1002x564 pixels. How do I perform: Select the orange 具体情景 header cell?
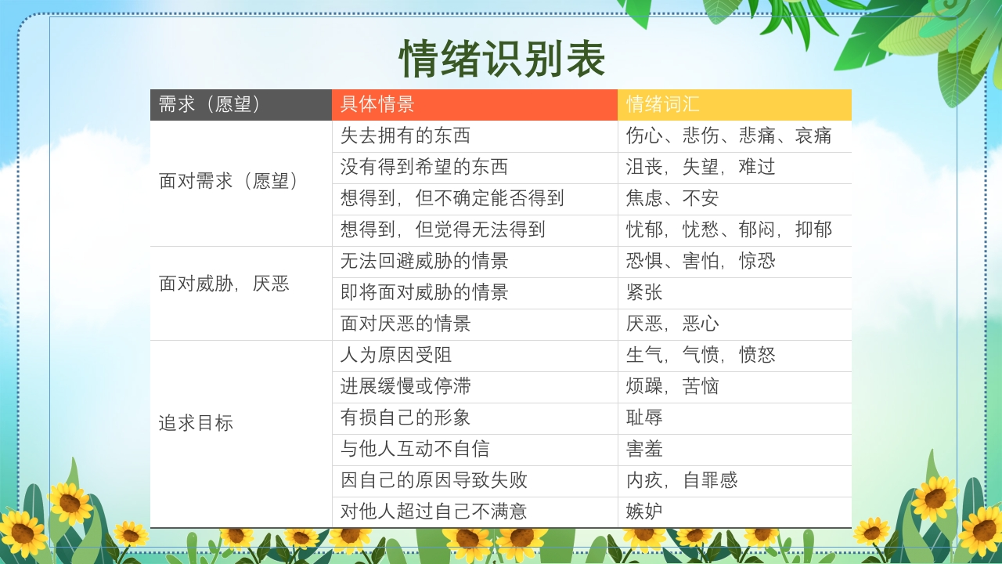pyautogui.click(x=474, y=105)
